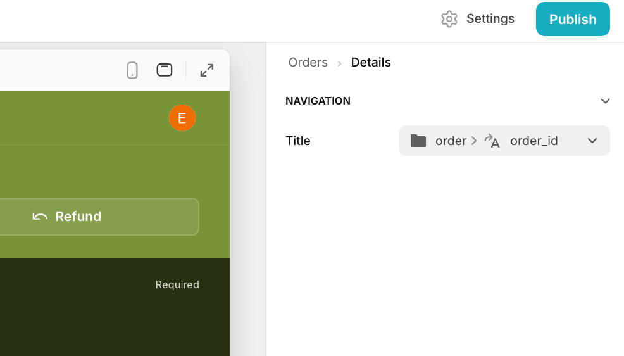Go back to Orders breadcrumb
The image size is (624, 356).
pos(308,63)
